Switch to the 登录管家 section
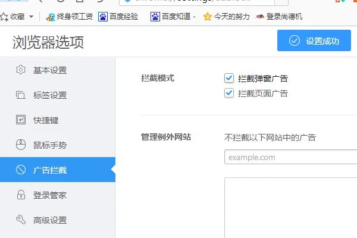The width and height of the screenshot is (357, 238). pos(50,195)
